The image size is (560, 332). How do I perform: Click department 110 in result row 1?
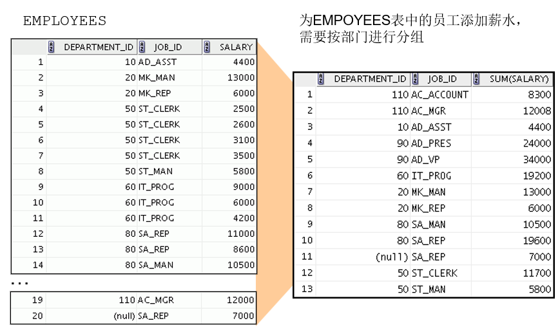400,95
